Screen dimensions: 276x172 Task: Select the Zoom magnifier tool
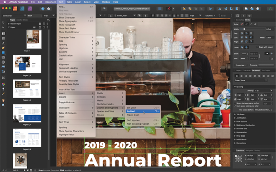coord(3,105)
